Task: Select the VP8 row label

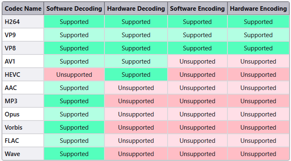Action: pos(23,48)
